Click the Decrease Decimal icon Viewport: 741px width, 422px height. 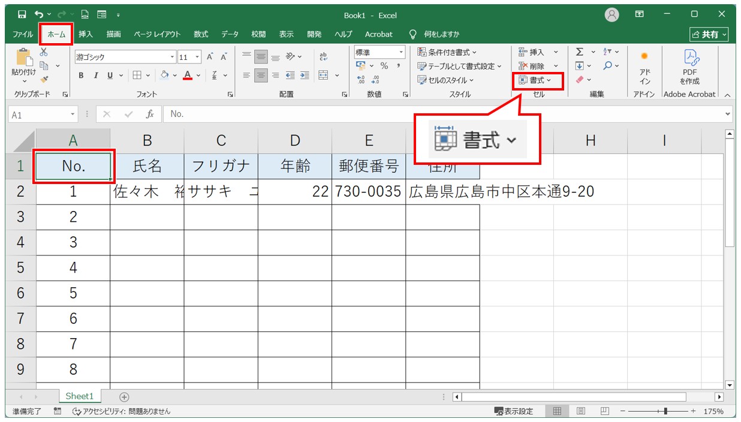[x=375, y=79]
